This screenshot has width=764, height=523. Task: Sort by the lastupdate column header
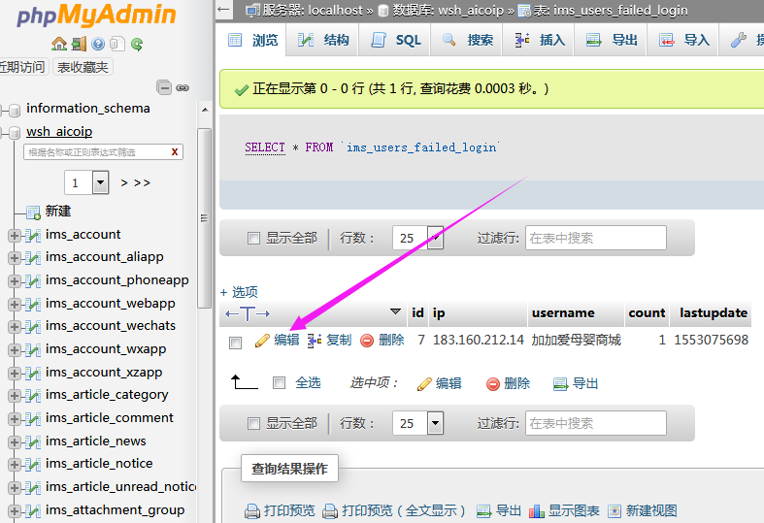point(714,312)
